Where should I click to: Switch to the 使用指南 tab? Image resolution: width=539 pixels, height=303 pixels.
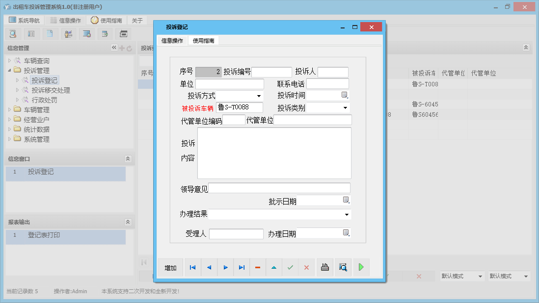coord(203,41)
